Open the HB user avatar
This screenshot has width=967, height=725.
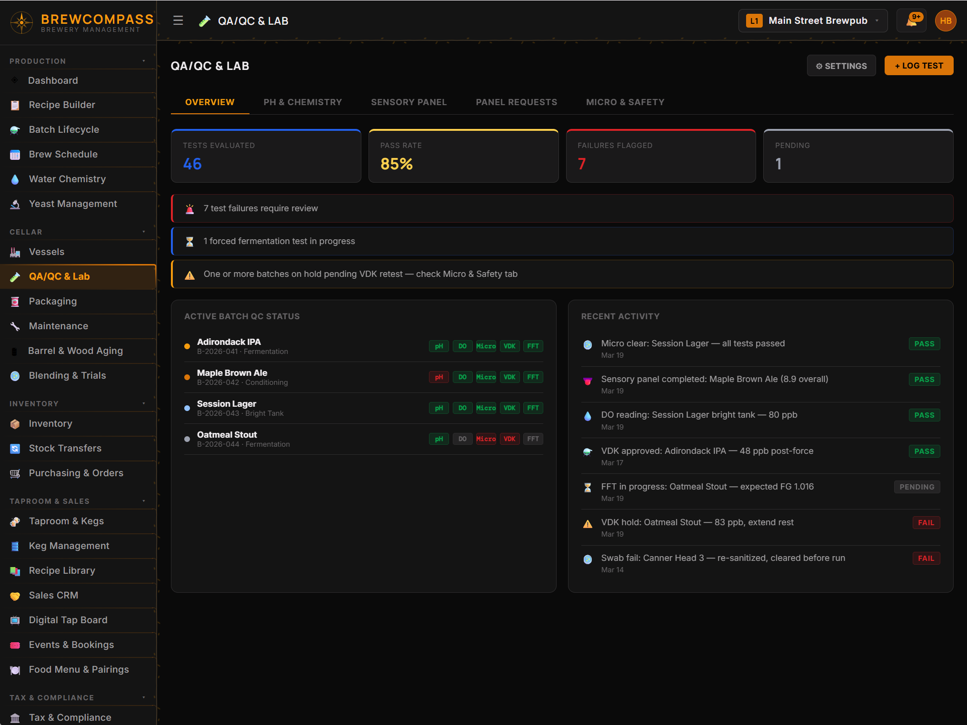pyautogui.click(x=946, y=21)
